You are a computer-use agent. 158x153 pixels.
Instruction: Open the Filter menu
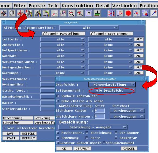[x=19, y=6]
